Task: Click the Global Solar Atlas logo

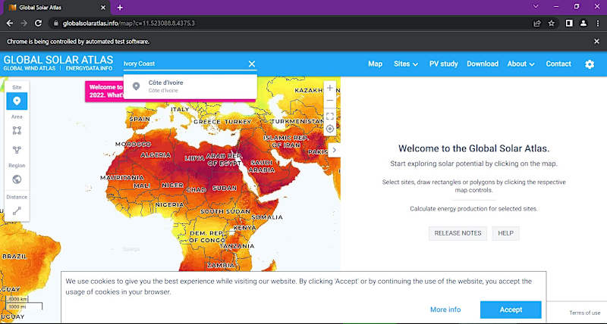Action: coord(58,60)
